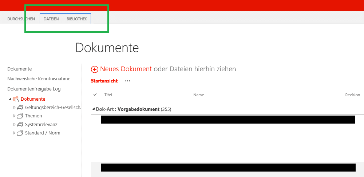
Task: Open Dokumente in the left navigation
Action: pos(20,69)
